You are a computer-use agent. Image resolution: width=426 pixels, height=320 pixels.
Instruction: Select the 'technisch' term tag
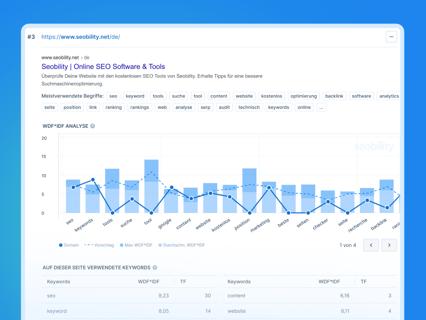249,107
